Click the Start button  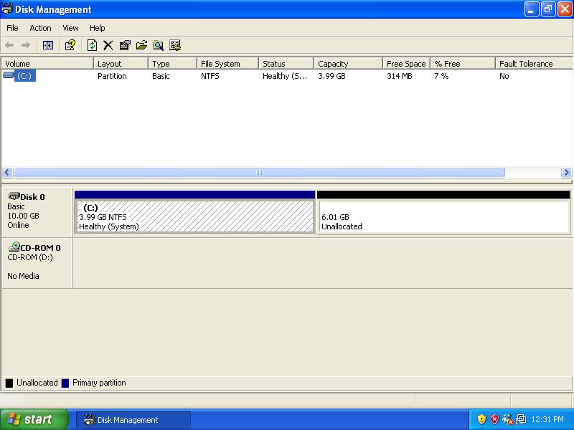pos(34,419)
